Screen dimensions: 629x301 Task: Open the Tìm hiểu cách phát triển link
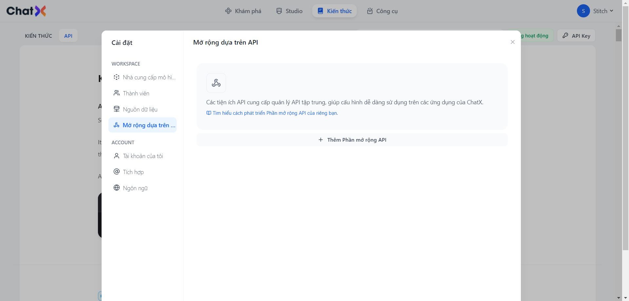[275, 113]
